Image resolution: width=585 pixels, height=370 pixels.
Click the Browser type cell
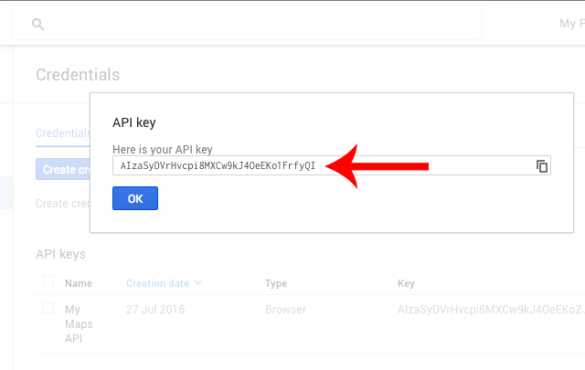(285, 310)
